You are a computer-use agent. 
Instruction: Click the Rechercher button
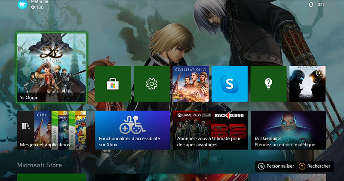tap(315, 166)
